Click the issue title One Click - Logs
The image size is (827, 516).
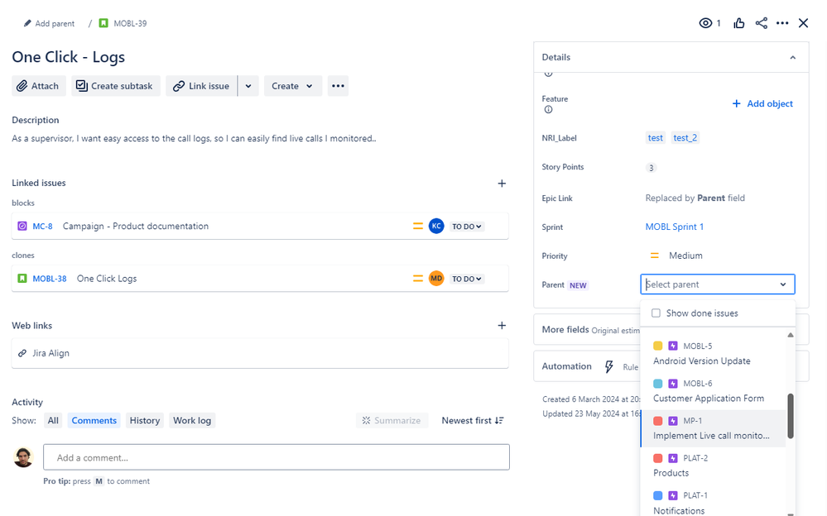click(x=69, y=57)
